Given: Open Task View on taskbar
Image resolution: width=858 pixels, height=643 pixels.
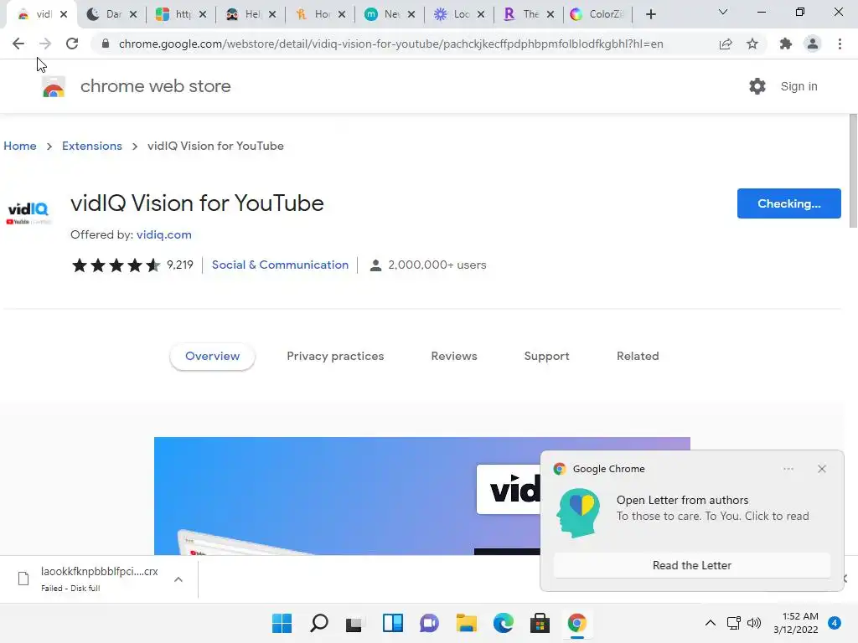Looking at the screenshot, I should click(354, 623).
